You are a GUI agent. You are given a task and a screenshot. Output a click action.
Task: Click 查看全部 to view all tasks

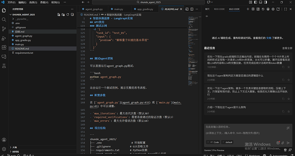(287, 48)
